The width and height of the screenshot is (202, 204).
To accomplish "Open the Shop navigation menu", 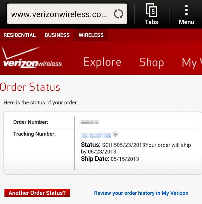I will tap(151, 62).
